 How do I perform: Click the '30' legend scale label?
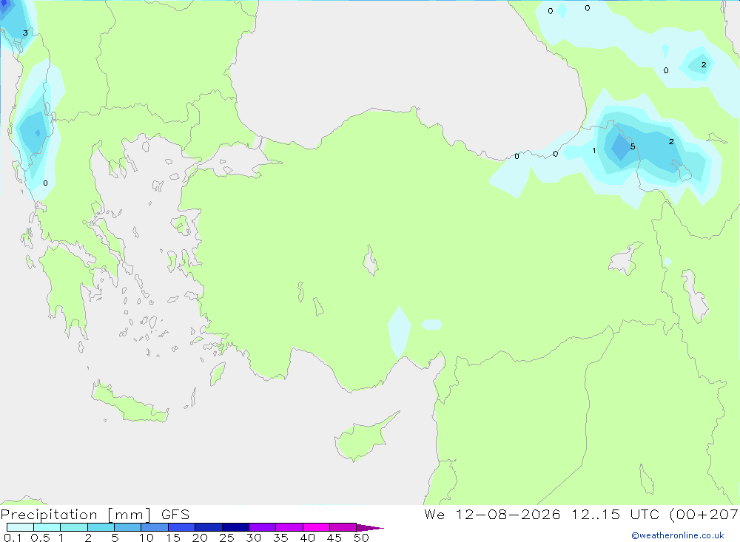[254, 538]
